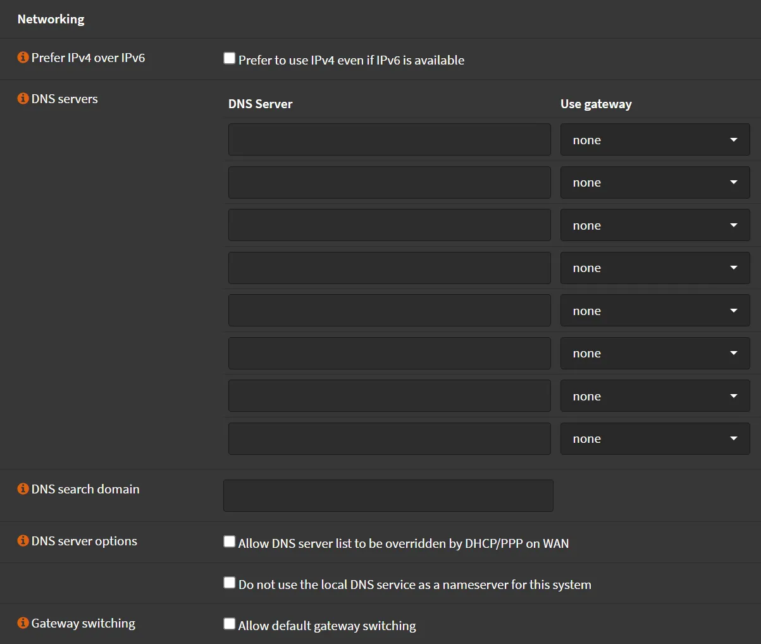
Task: Toggle Allow default gateway switching
Action: tap(229, 623)
